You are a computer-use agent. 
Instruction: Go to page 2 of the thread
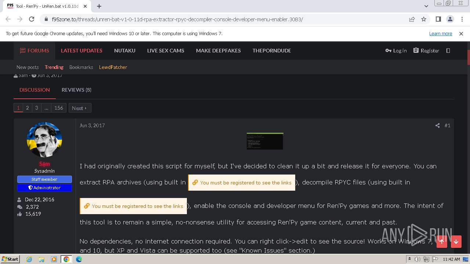(27, 108)
